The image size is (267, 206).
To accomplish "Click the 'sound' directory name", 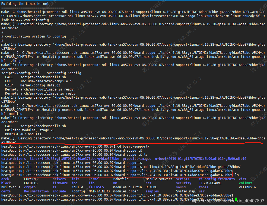I will pos(181,187).
